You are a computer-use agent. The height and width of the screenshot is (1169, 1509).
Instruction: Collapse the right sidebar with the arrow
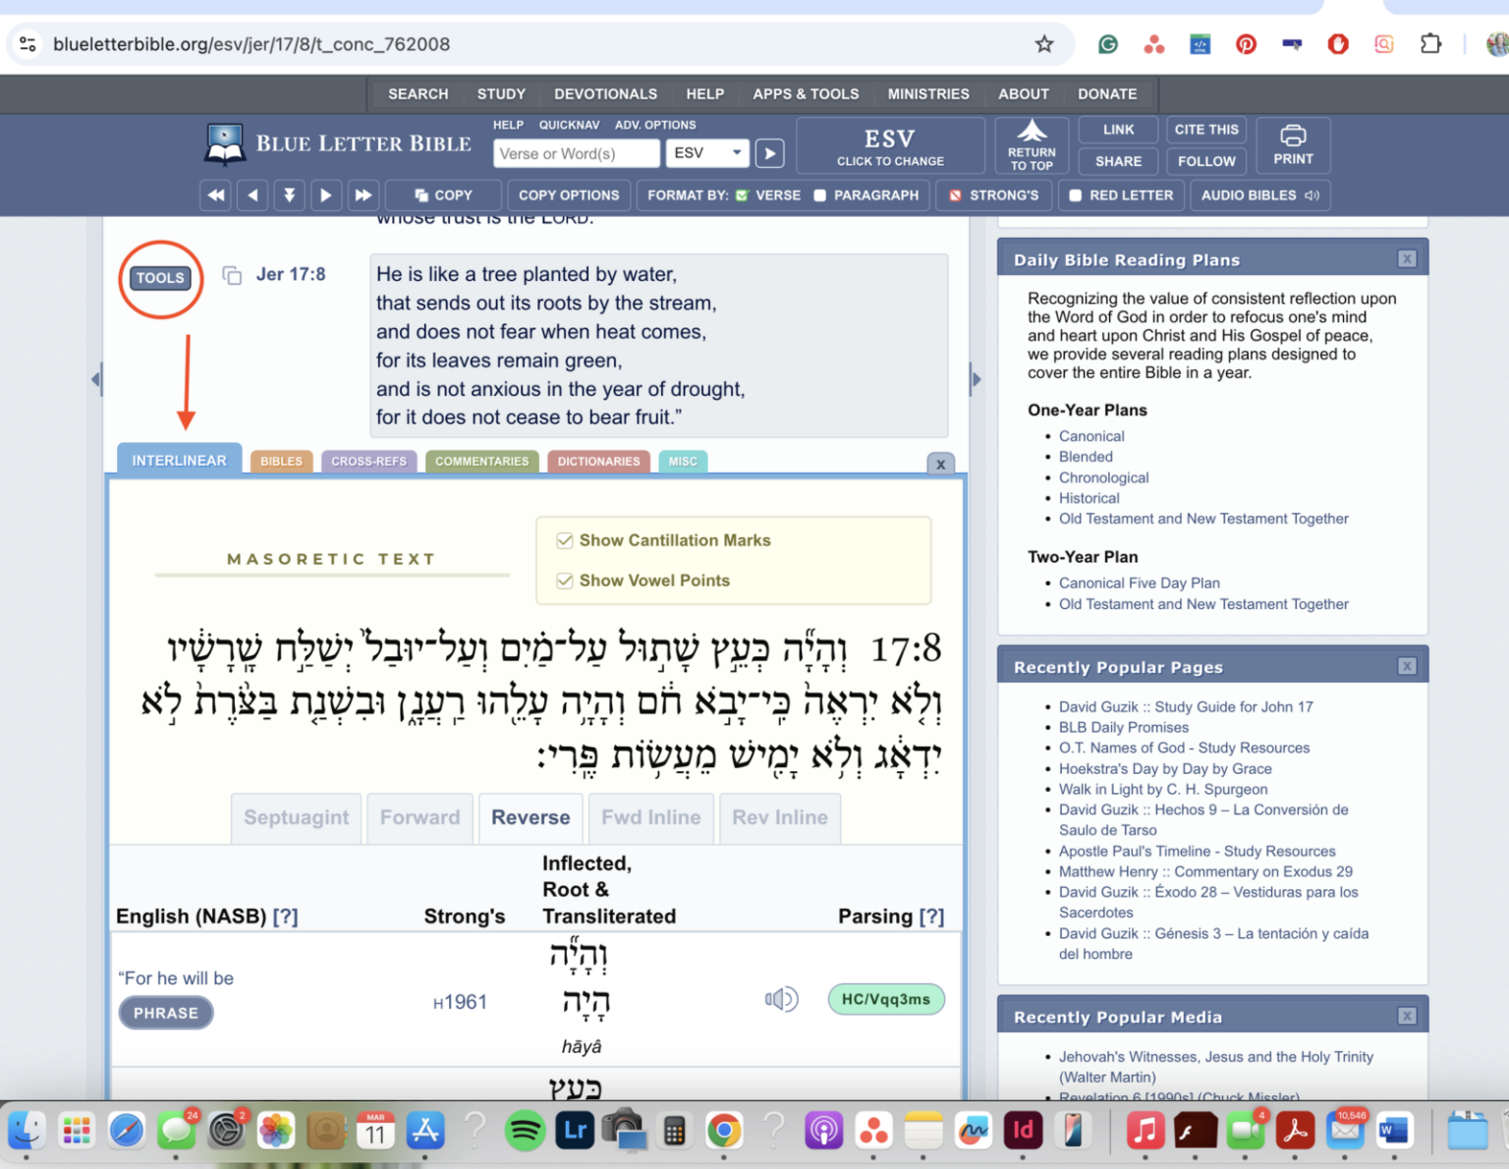pos(976,379)
